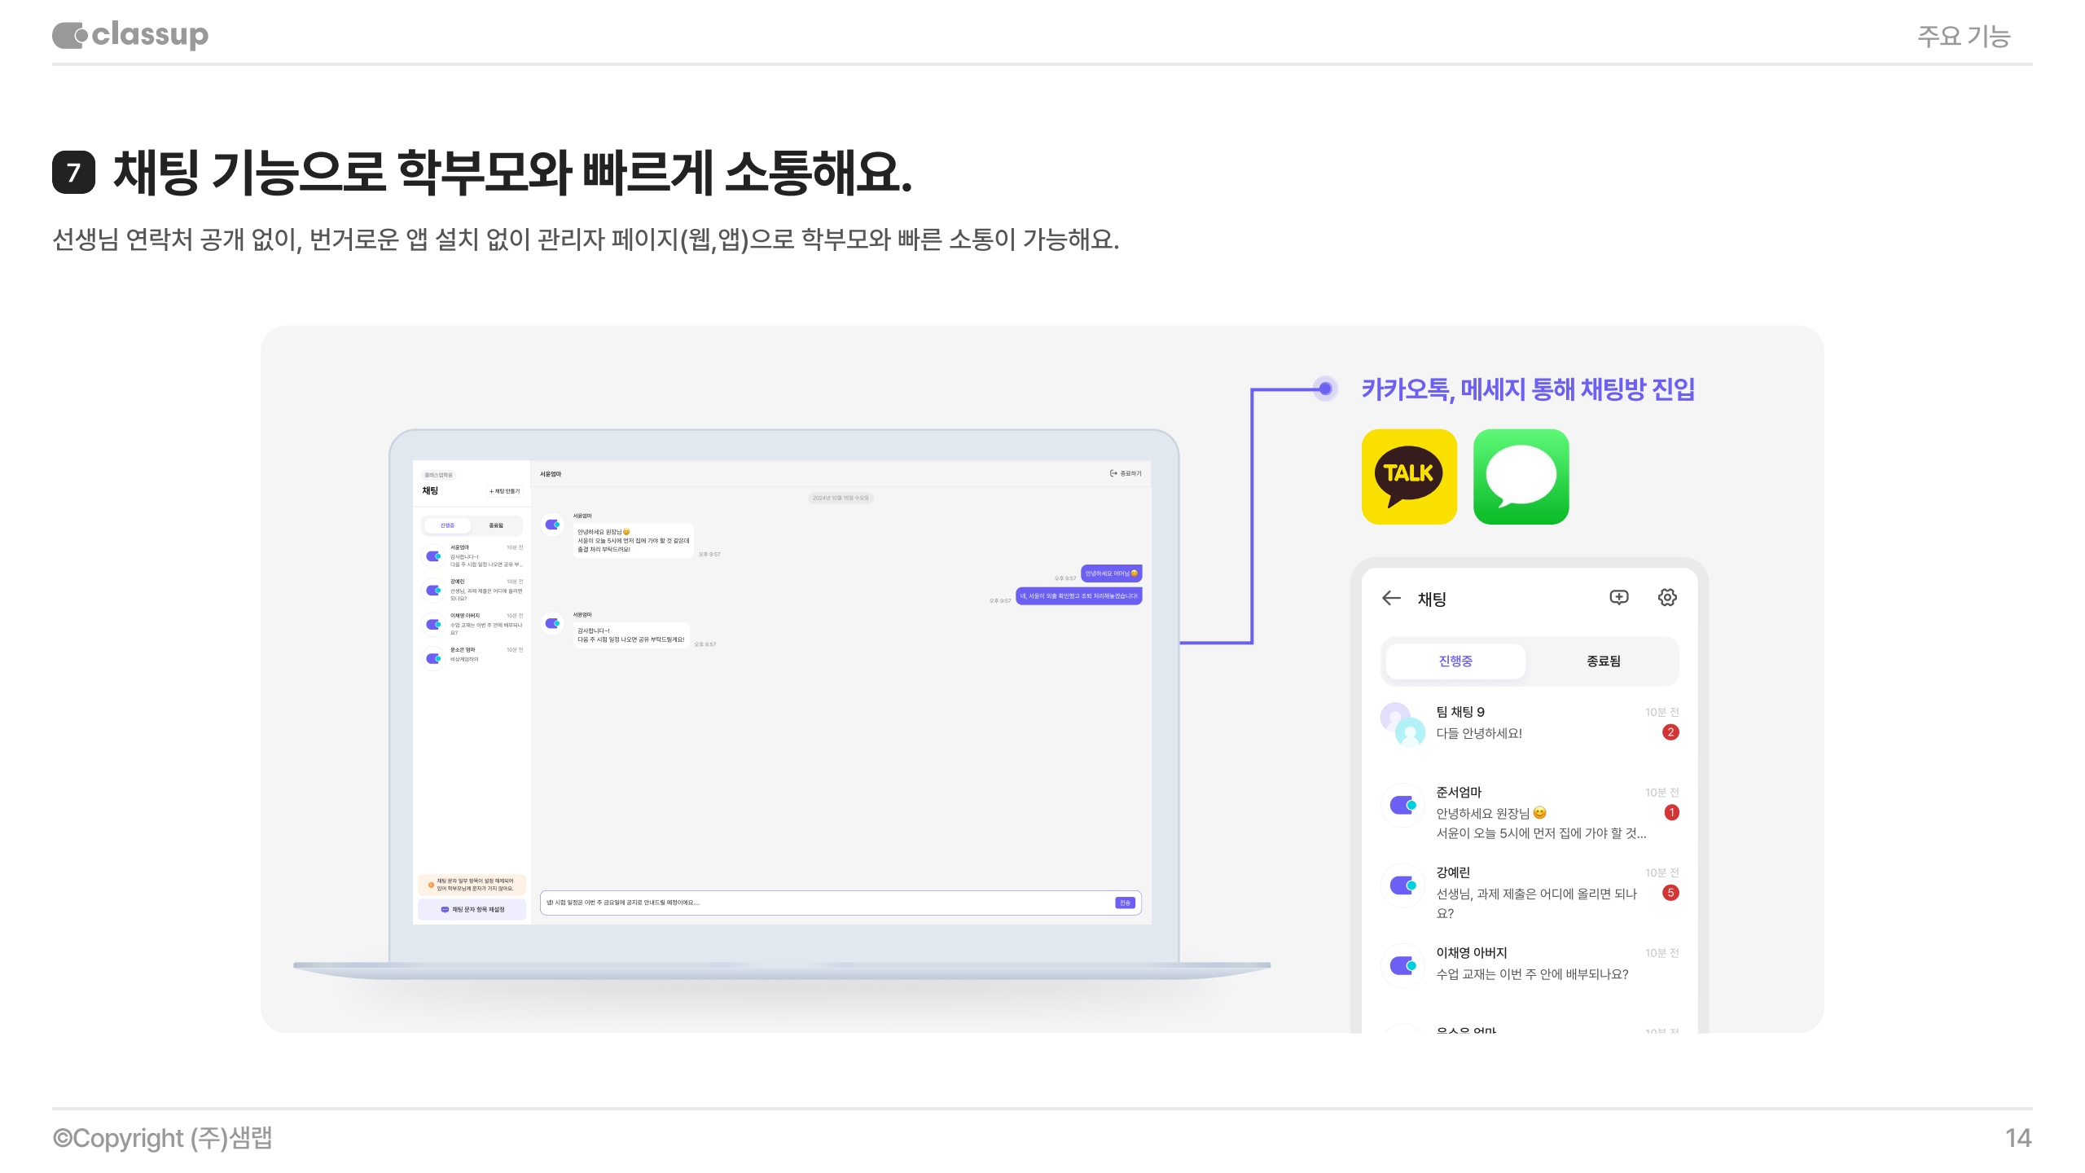This screenshot has height=1173, width=2085.
Task: Click the KakaoTalk app icon
Action: coord(1409,477)
